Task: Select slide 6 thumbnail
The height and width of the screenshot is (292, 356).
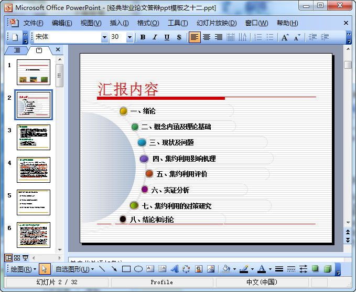Action: 34,235
